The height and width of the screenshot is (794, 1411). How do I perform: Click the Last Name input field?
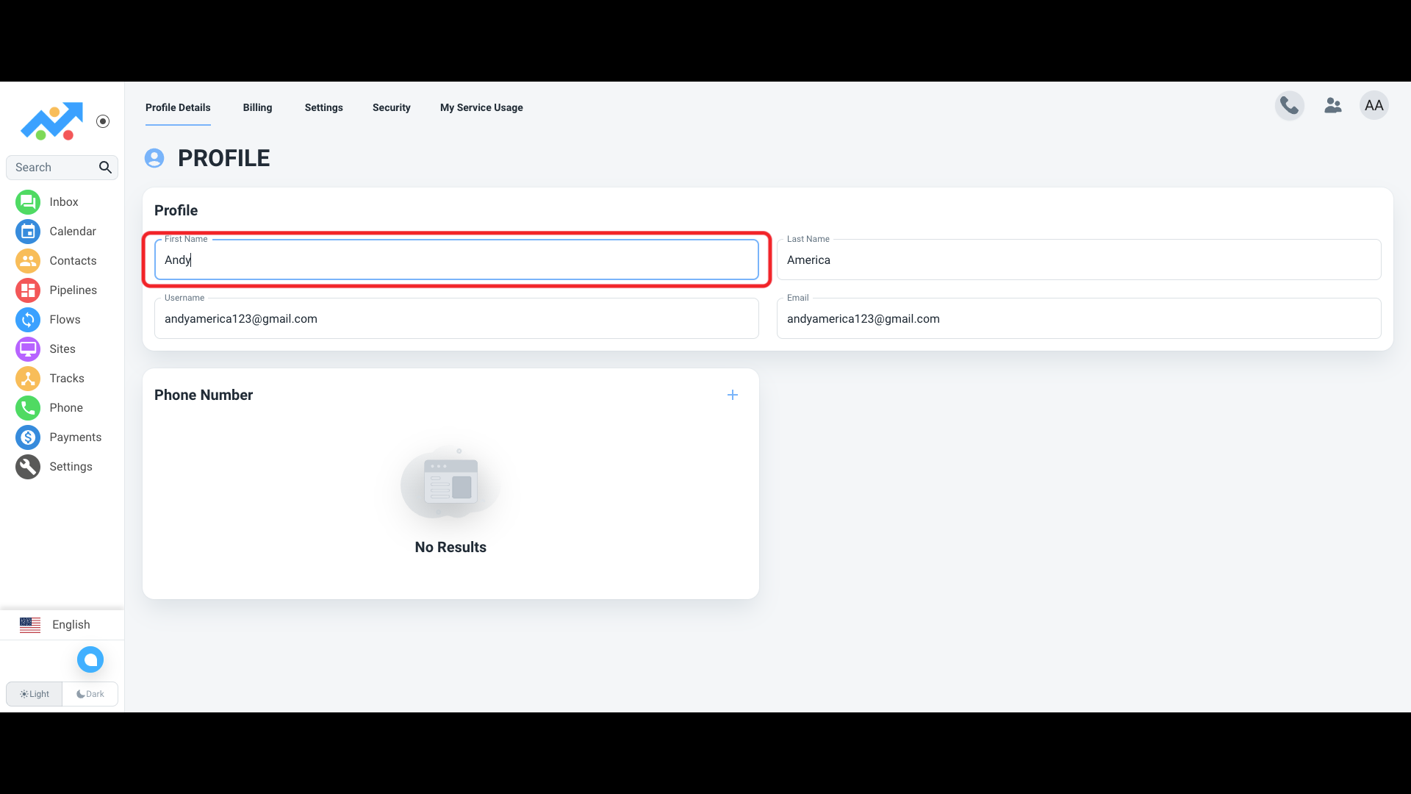point(1078,260)
